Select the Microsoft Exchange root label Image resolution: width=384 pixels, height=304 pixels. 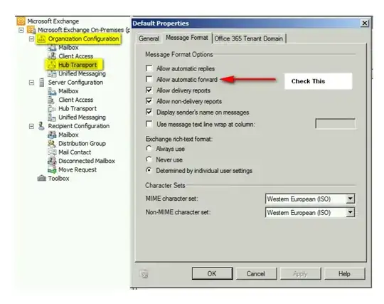(53, 21)
